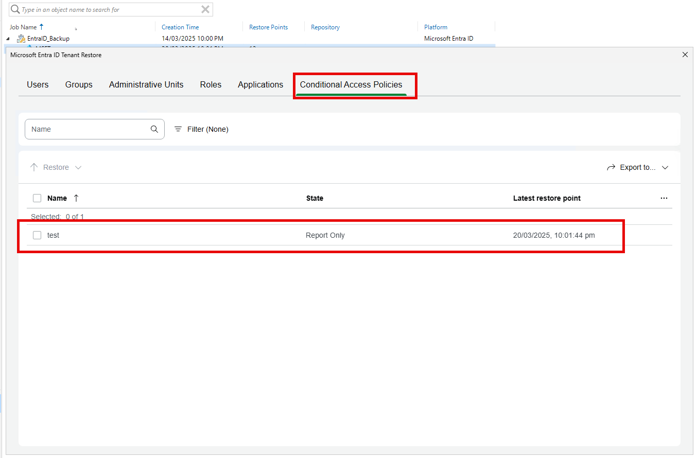
Task: Click the Restore up-arrow icon
Action: 34,167
